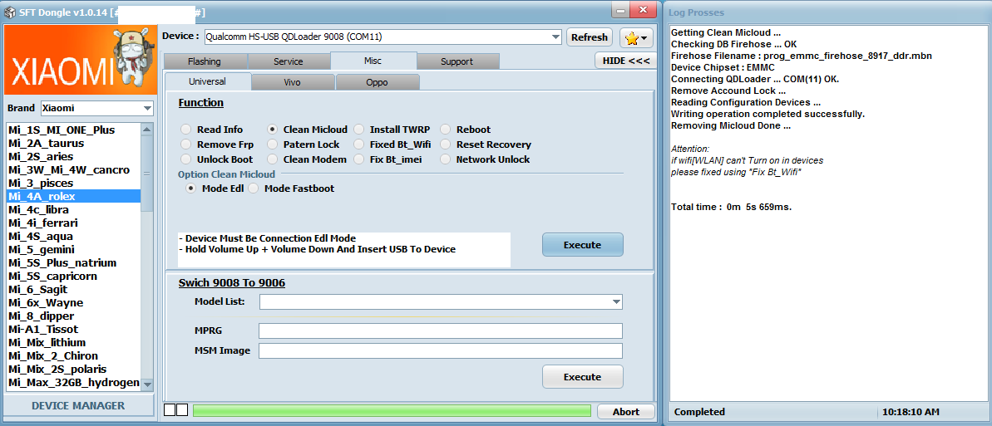Select Mi_4S_aqua in the model list
Image resolution: width=992 pixels, height=426 pixels.
pos(73,237)
